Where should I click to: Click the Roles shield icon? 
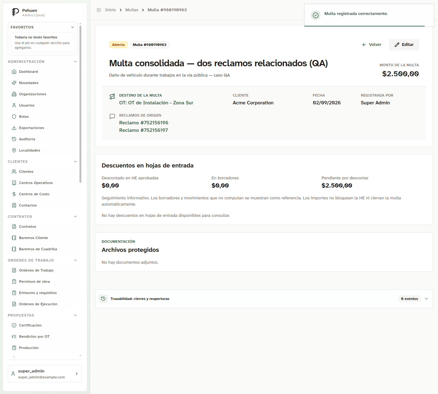(x=14, y=117)
